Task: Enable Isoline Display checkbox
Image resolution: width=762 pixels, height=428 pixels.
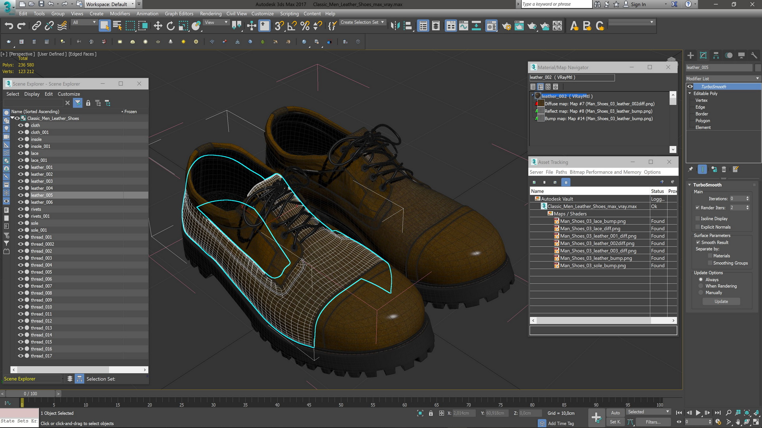Action: click(698, 218)
